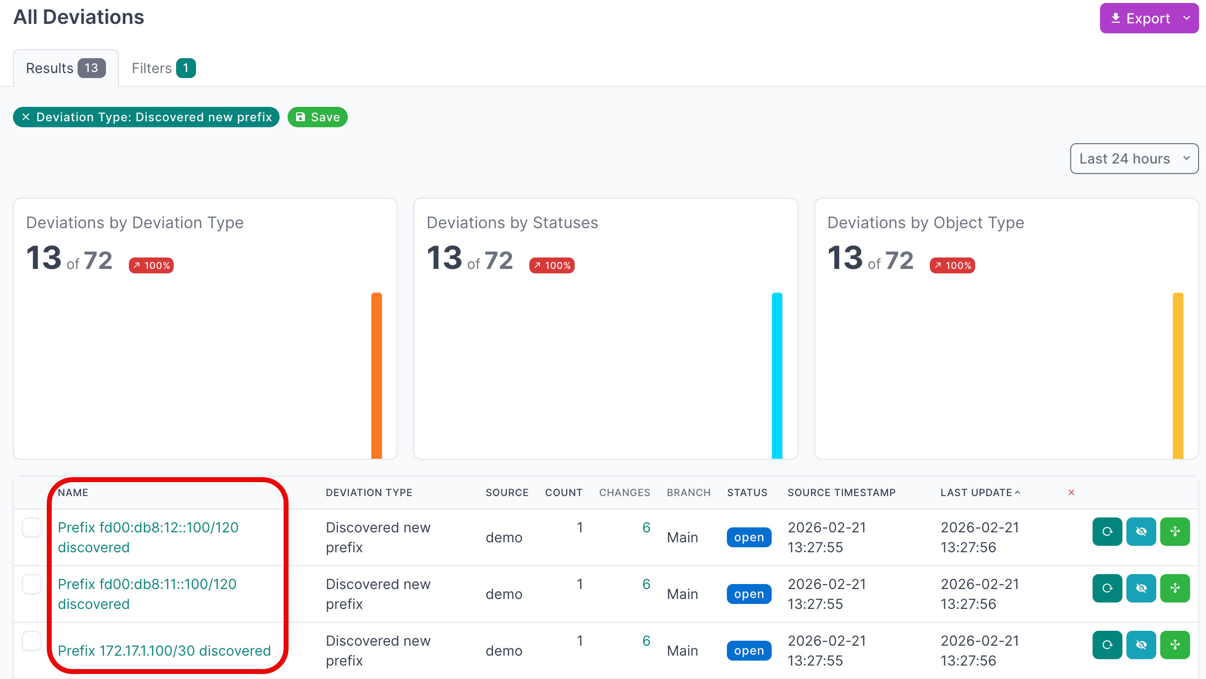Switch to the Filters tab
The image size is (1206, 679).
pos(163,68)
